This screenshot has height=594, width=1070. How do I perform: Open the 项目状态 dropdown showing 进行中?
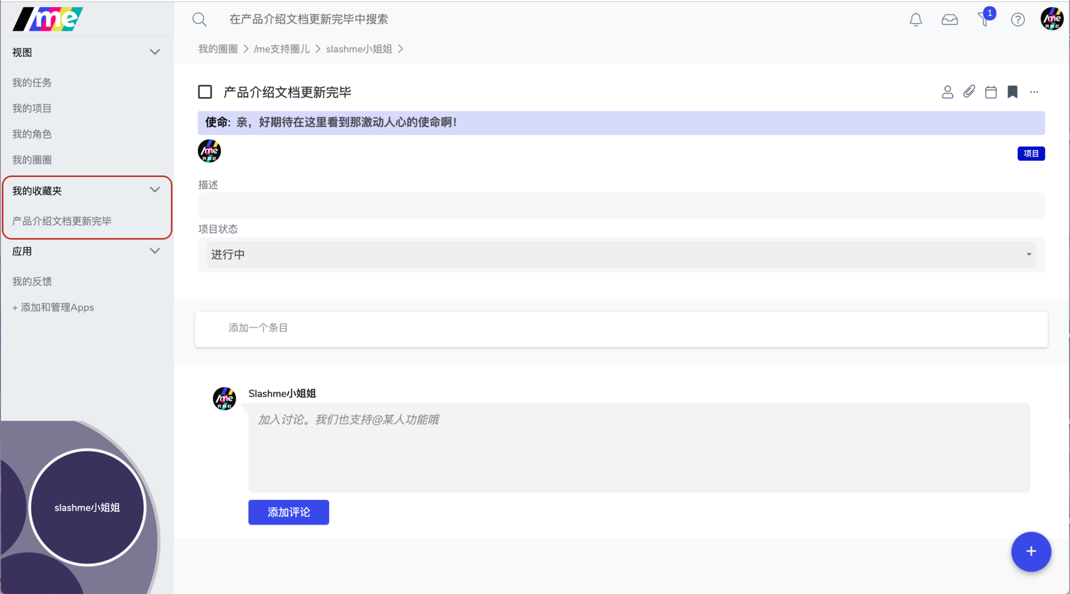pyautogui.click(x=621, y=255)
